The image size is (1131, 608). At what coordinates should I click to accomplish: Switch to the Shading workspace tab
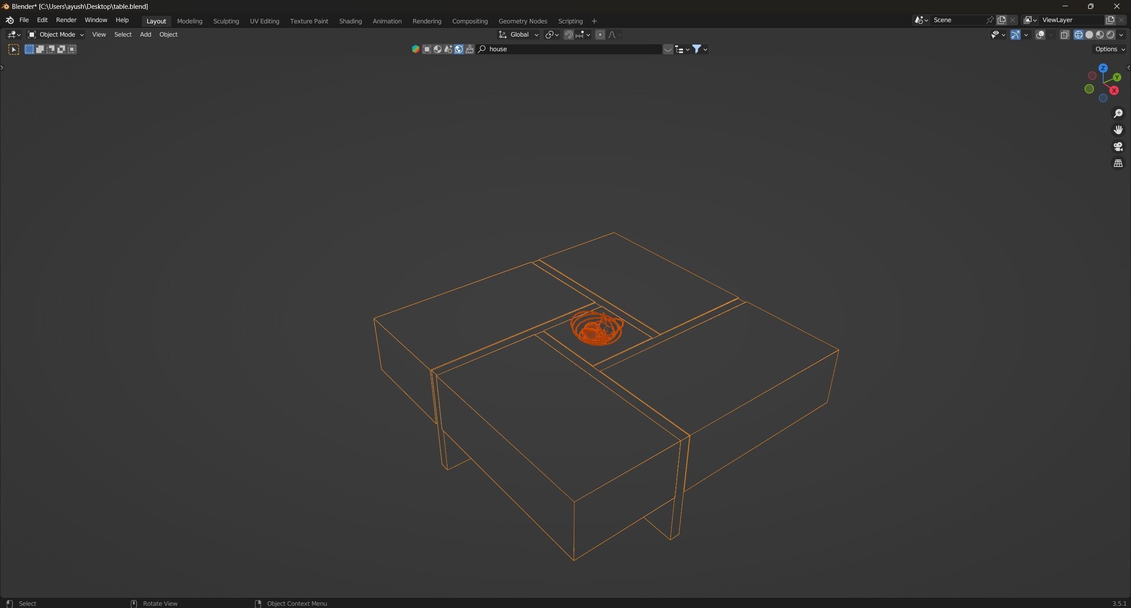click(350, 21)
